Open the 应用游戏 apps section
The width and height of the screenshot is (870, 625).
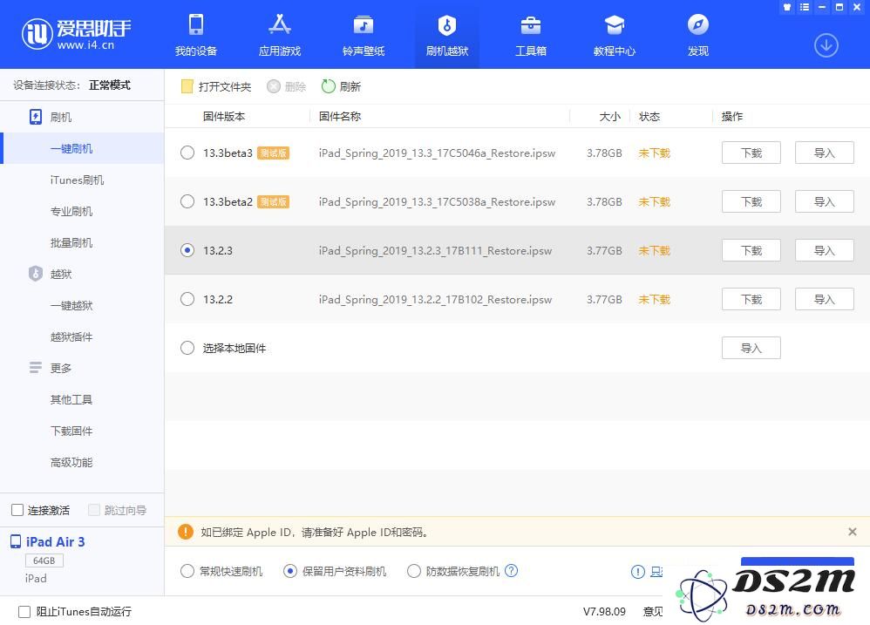click(x=280, y=35)
